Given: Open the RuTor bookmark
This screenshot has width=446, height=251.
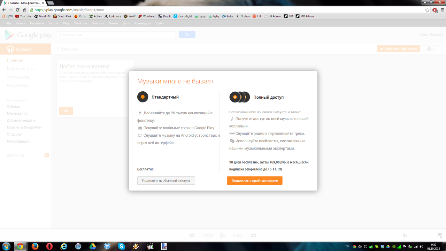Looking at the screenshot, I should pos(80,16).
